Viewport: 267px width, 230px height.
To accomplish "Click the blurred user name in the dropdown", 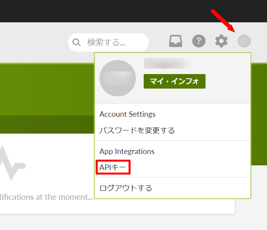I will (x=169, y=63).
